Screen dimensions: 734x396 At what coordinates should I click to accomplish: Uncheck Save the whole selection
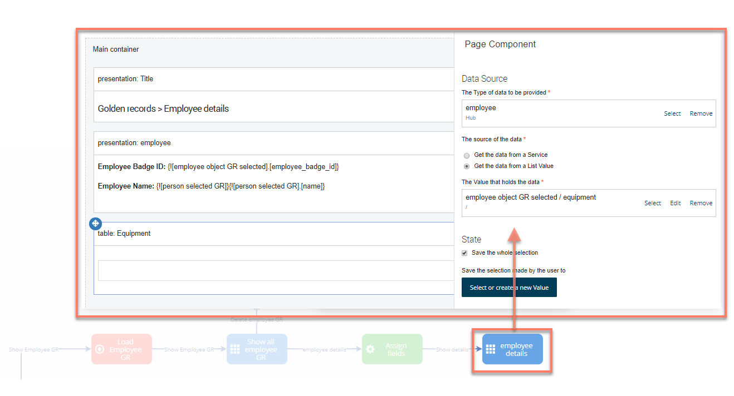(x=464, y=253)
